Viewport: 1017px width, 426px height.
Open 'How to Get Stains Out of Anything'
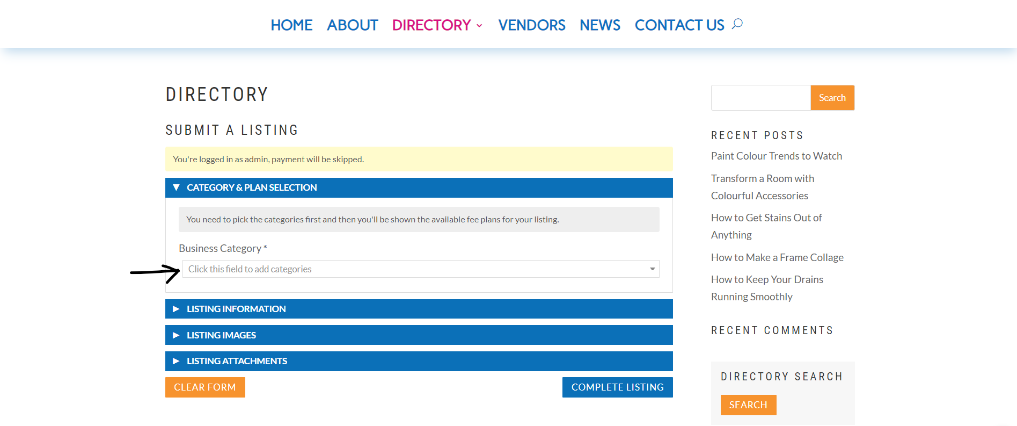coord(766,226)
